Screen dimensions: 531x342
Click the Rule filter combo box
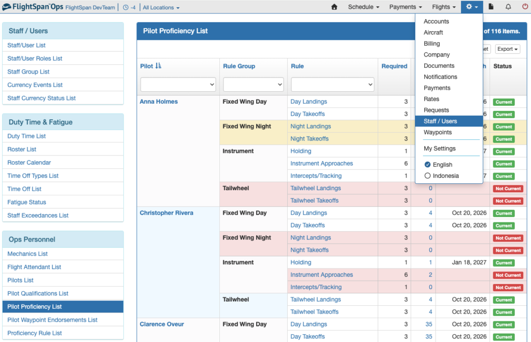coord(332,84)
